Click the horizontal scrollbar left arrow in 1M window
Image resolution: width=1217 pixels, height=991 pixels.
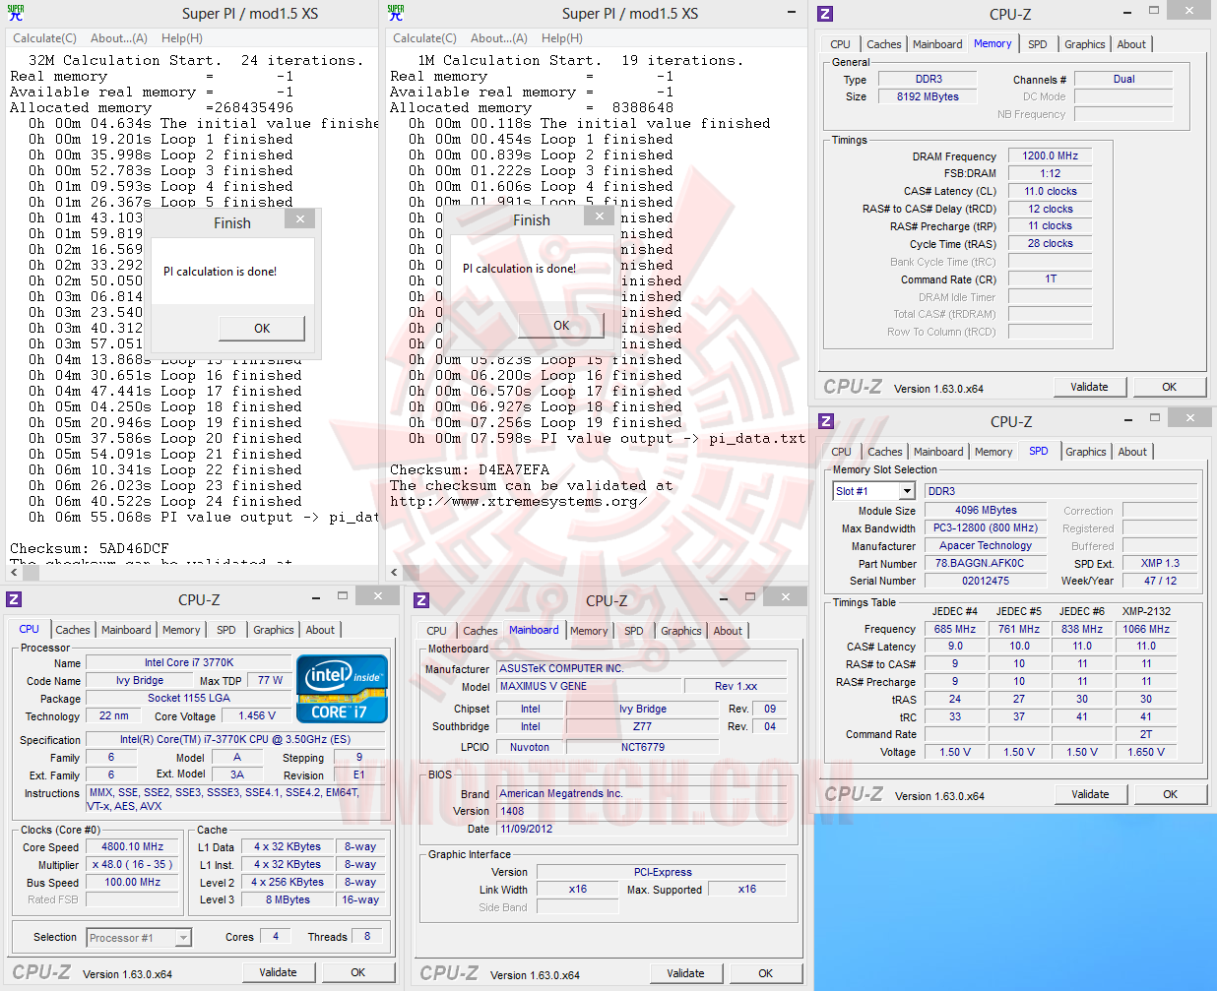click(395, 572)
